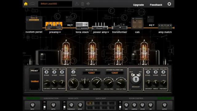The image size is (197, 111).
Task: Click the High Cut Freq knob
Action: click(121, 83)
